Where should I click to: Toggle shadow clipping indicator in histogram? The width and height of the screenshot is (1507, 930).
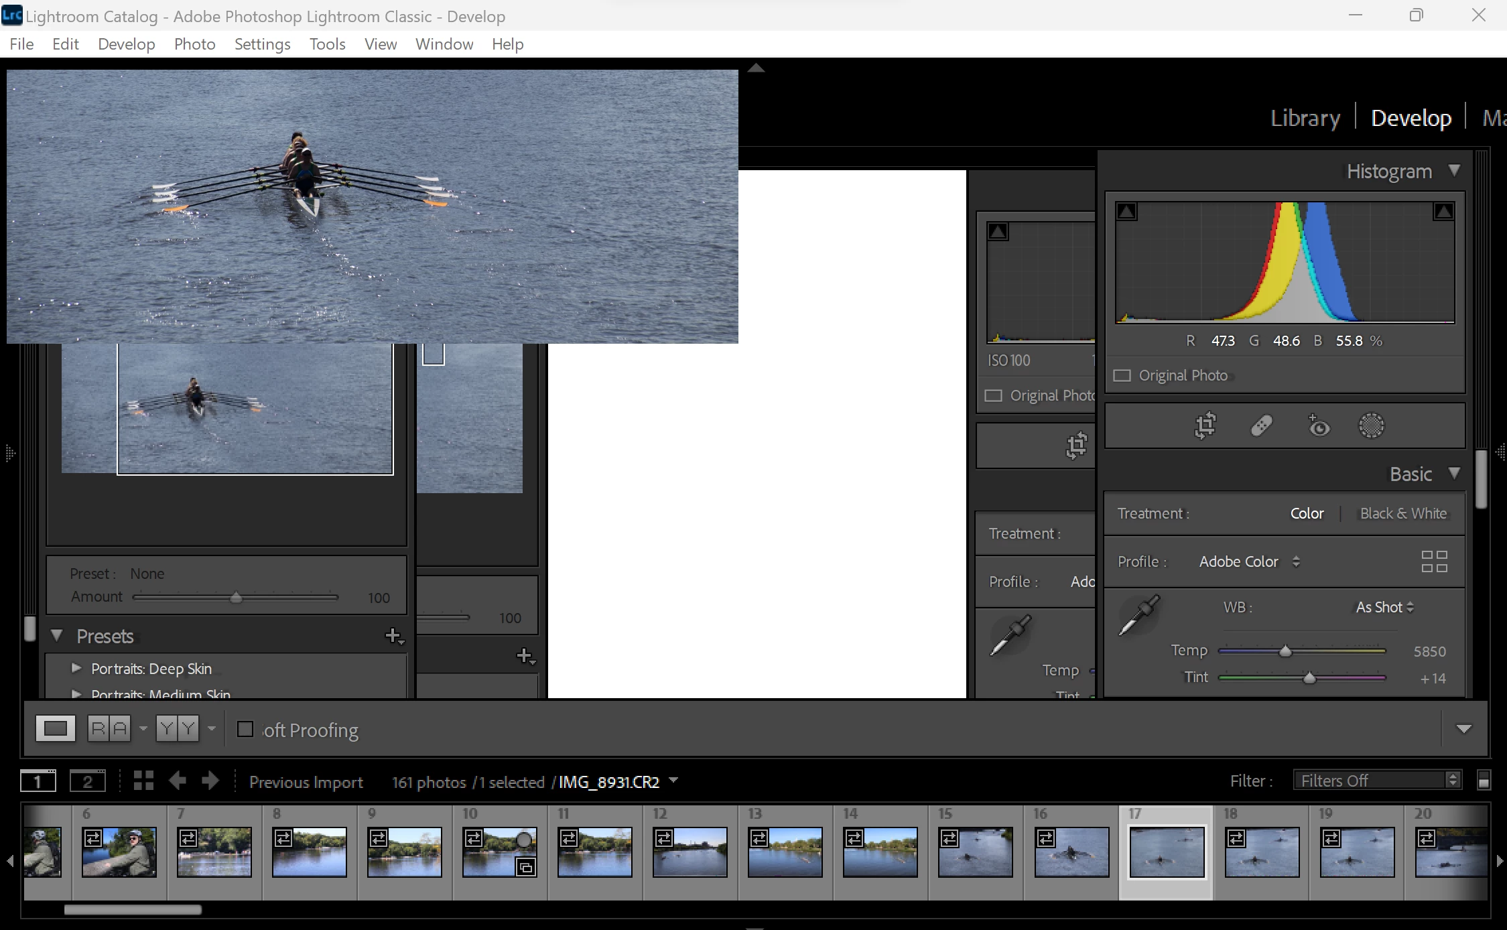coord(1126,212)
